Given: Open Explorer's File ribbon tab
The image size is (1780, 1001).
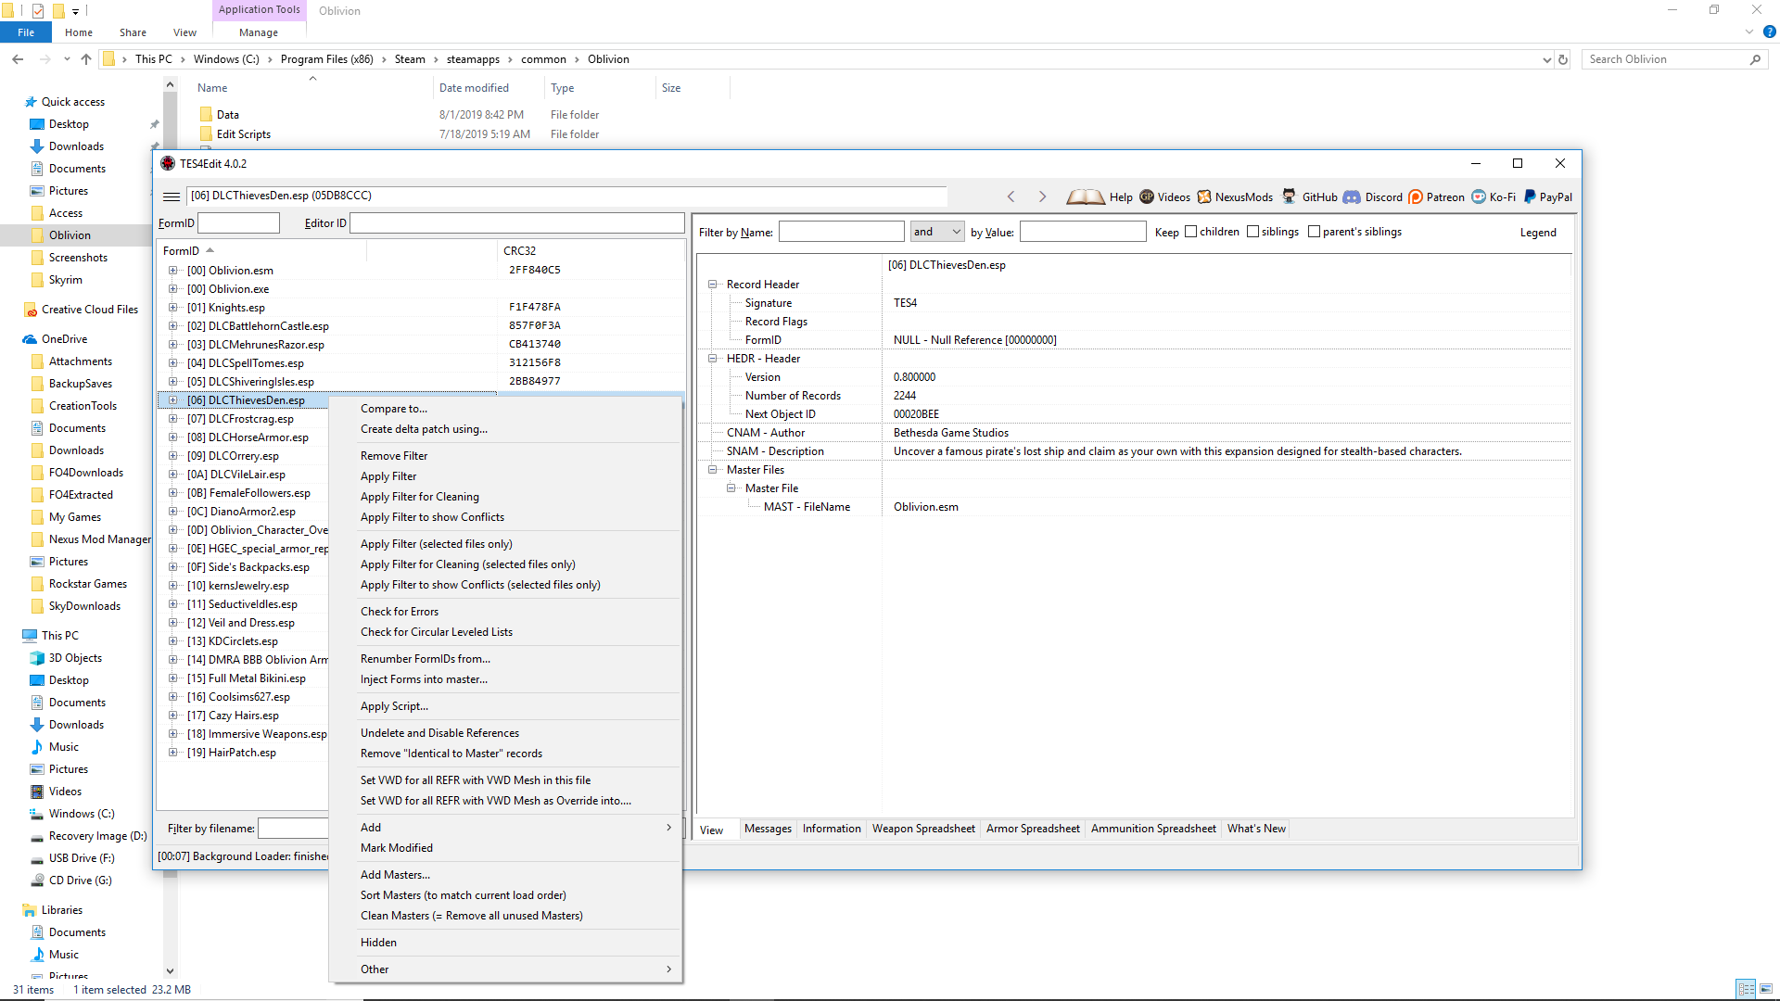Looking at the screenshot, I should tap(26, 32).
